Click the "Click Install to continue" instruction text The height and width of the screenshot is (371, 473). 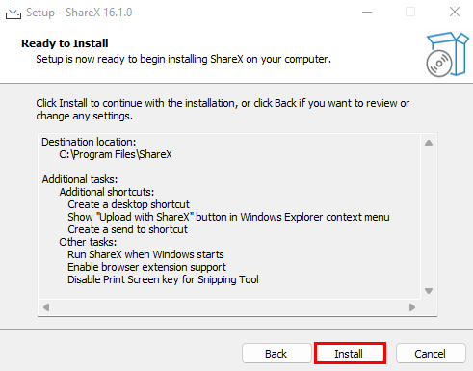click(x=223, y=109)
